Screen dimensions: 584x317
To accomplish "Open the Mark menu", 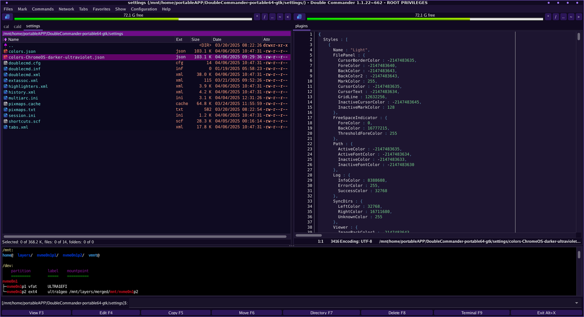I will (22, 9).
